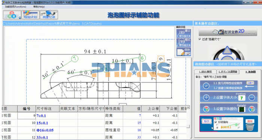Click the 建立 leader text icon
This screenshot has width=262, height=140.
click(x=184, y=33)
